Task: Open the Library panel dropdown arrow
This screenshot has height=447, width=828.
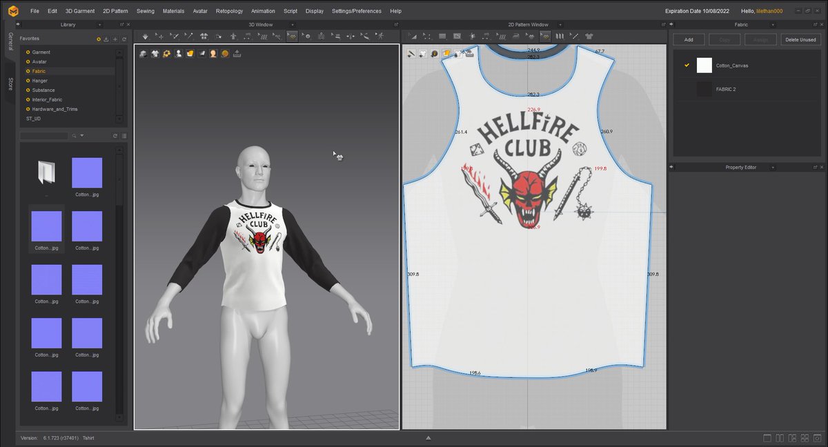Action: click(99, 25)
